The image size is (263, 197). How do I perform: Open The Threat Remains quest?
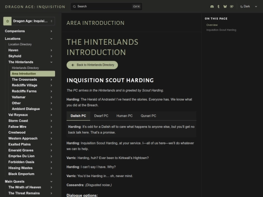point(24,193)
